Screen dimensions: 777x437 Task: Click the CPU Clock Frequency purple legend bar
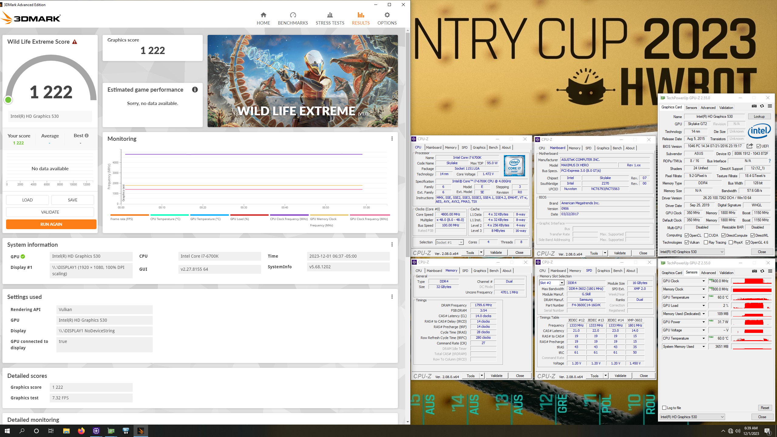click(289, 215)
